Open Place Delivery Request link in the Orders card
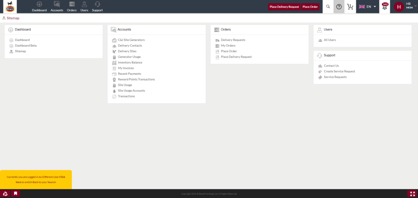The height and width of the screenshot is (198, 418). (x=236, y=57)
